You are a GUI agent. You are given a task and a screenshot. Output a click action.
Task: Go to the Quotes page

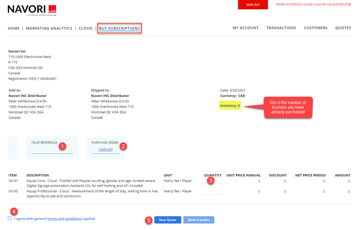point(343,28)
